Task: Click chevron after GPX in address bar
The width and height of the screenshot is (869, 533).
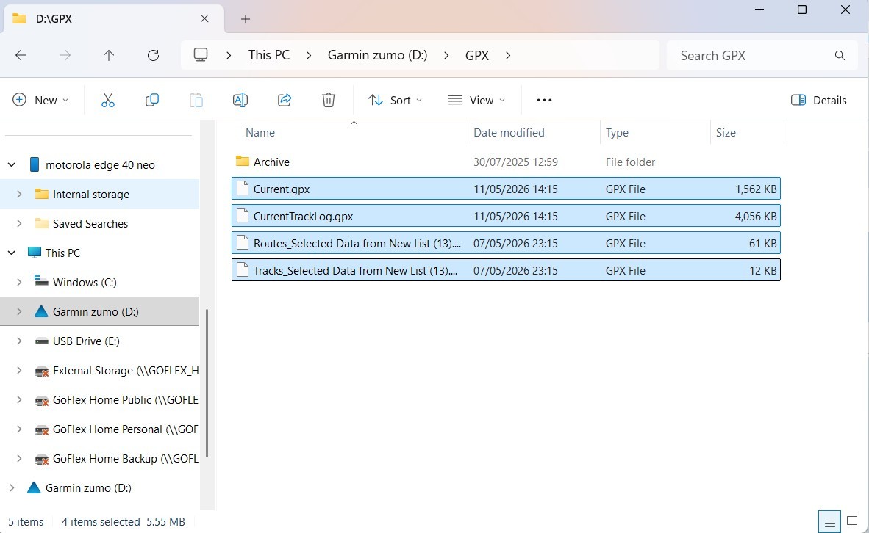Action: coord(508,55)
